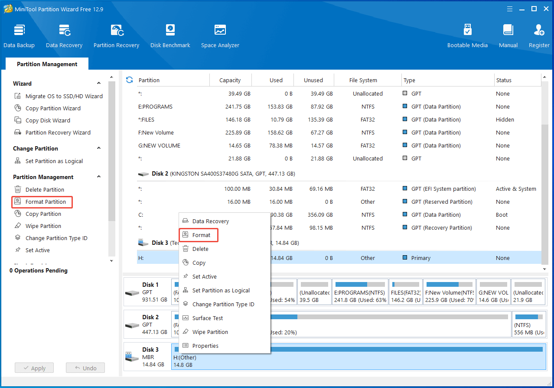Select the H: partition row
Screen dimensions: 554x388
[x=339, y=258]
